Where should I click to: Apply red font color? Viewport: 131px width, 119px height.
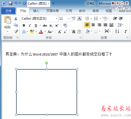tap(41, 32)
